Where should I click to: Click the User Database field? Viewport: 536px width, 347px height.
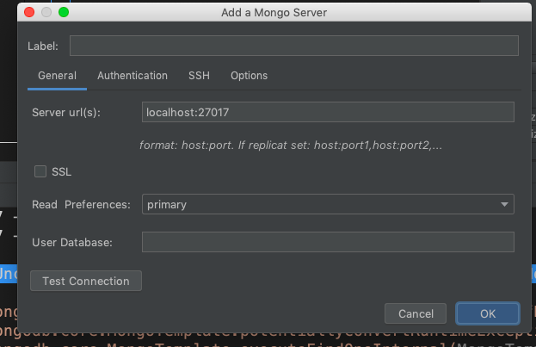[x=328, y=242]
